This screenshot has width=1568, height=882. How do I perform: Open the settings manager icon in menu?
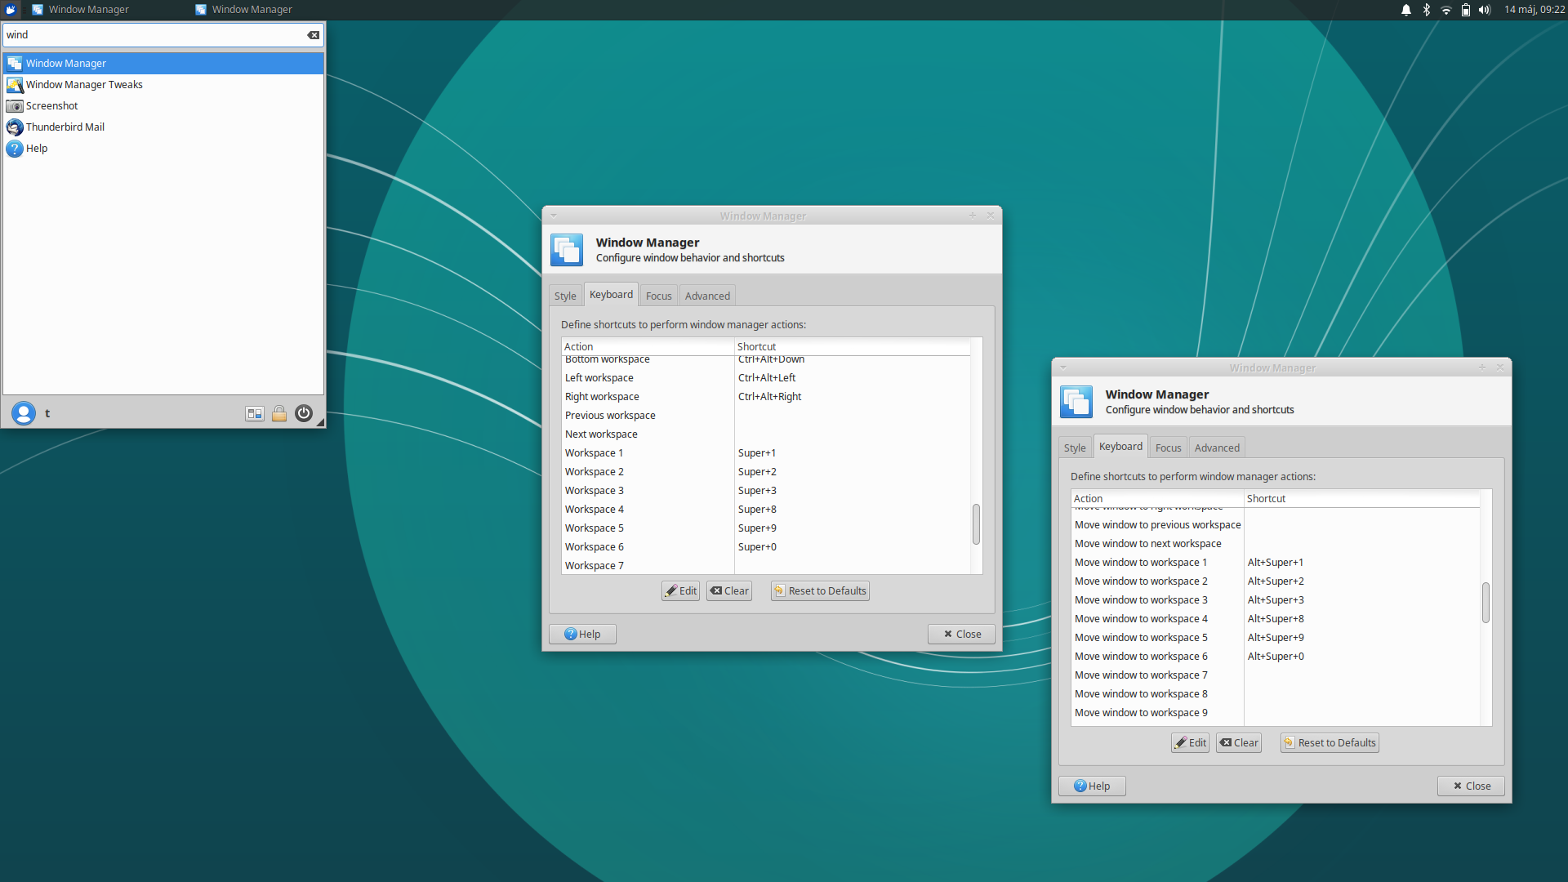[x=255, y=414]
